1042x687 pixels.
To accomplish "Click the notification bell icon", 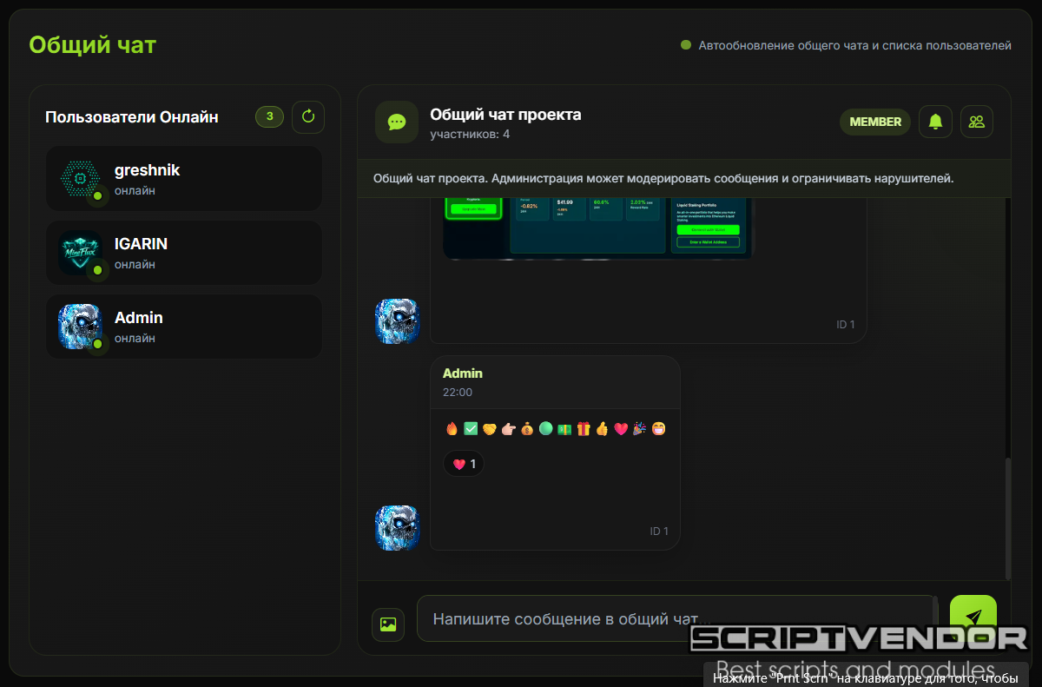I will [935, 122].
